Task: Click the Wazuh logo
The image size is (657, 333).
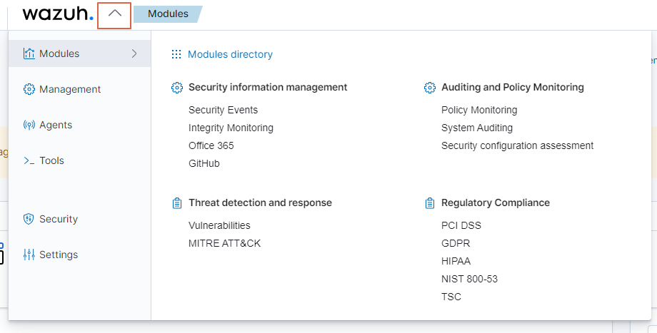Action: [x=57, y=14]
